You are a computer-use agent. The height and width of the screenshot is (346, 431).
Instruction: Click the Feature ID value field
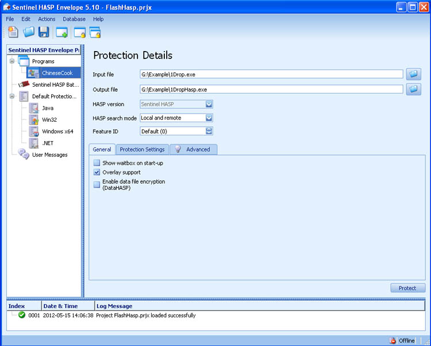click(173, 131)
